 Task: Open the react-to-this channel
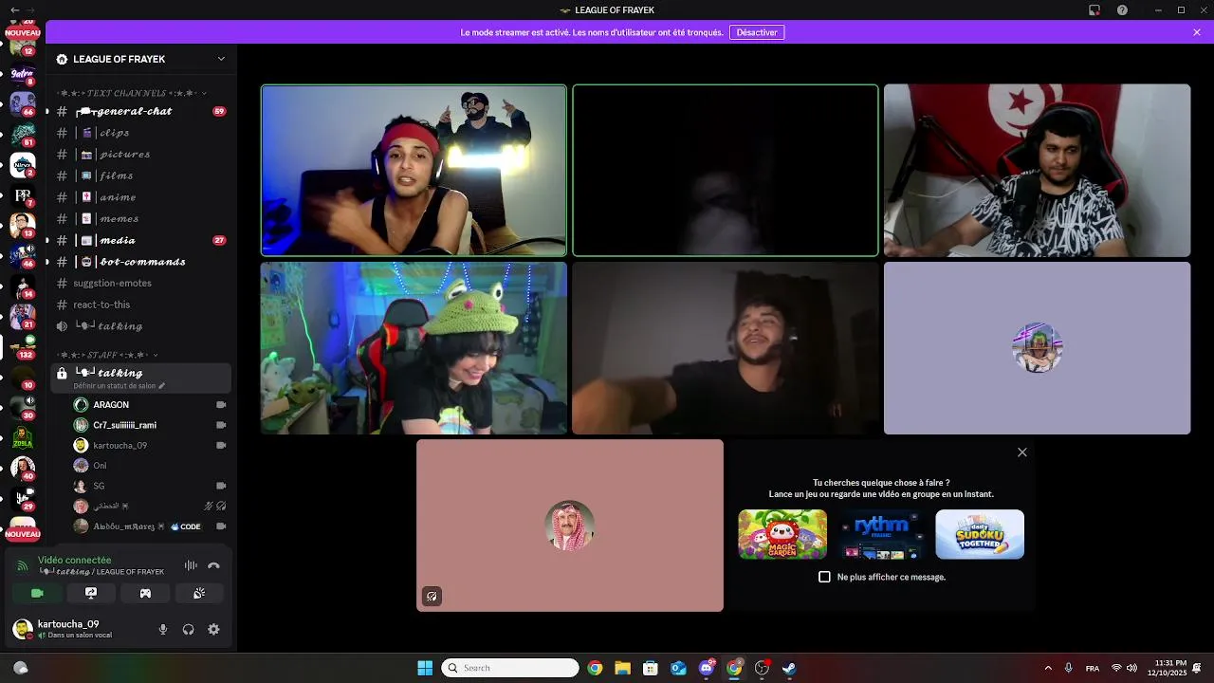click(x=140, y=305)
